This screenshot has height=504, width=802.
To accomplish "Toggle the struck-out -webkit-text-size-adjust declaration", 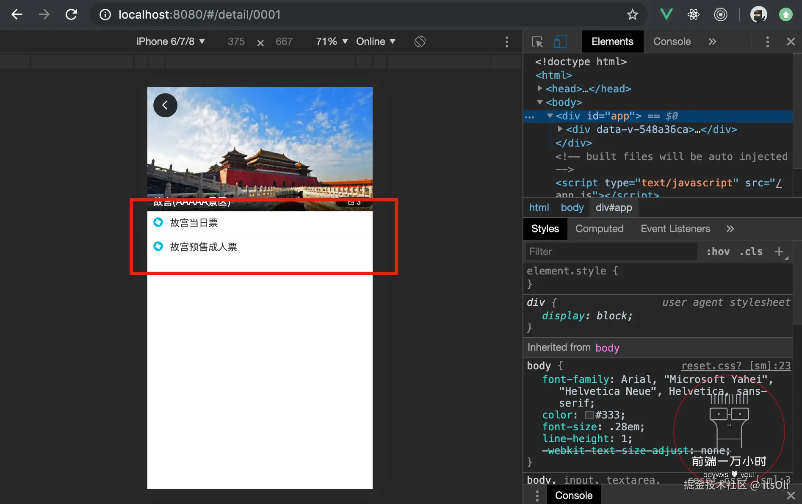I will click(x=636, y=451).
